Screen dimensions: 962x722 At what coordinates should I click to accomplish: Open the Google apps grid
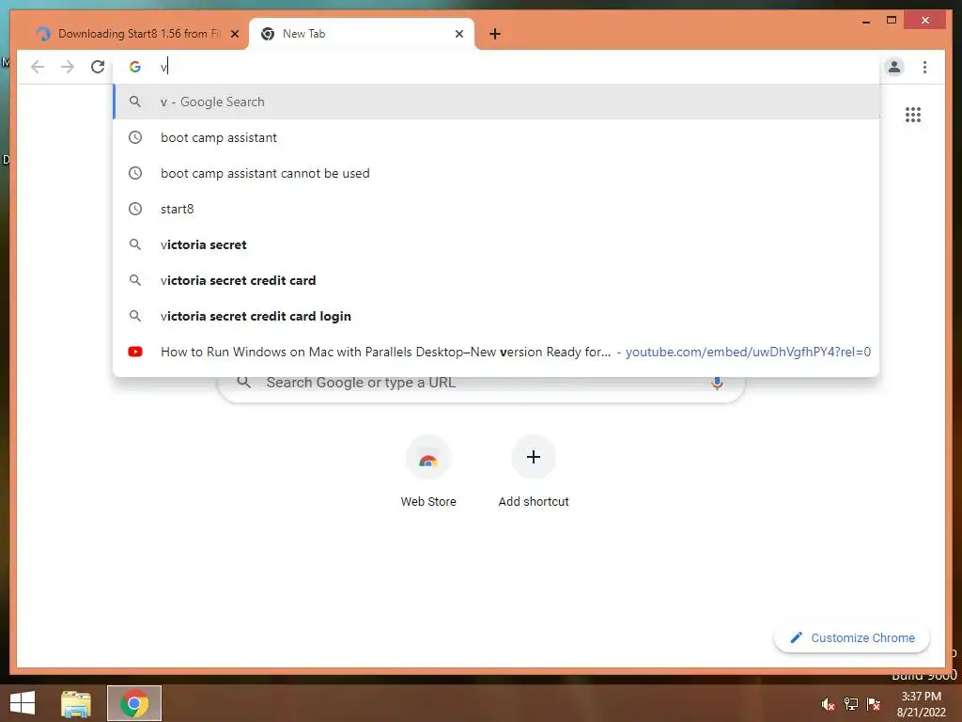pos(913,115)
